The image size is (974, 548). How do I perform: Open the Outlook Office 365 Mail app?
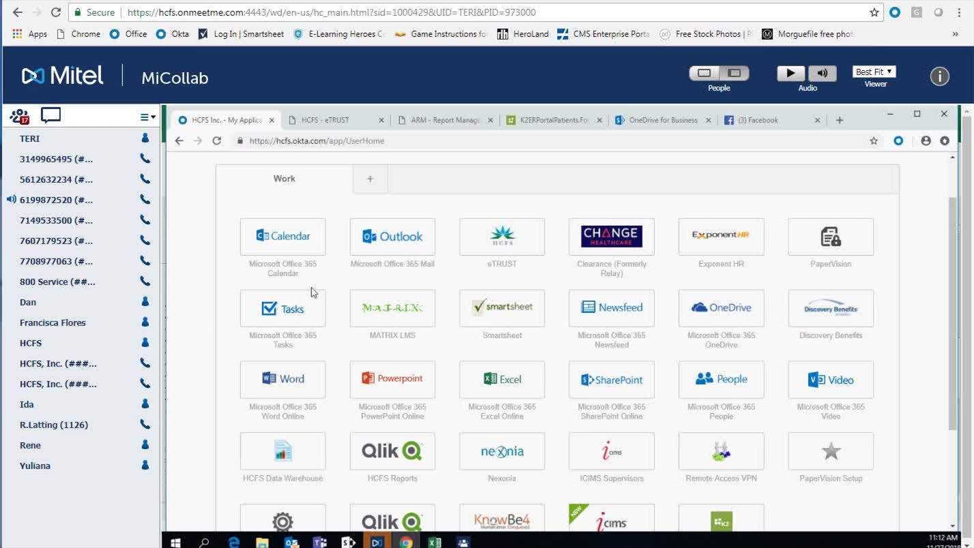pos(392,237)
